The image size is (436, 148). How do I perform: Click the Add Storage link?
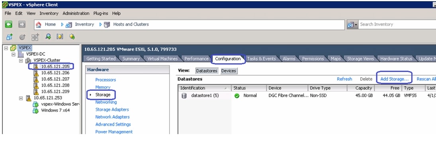tap(394, 79)
